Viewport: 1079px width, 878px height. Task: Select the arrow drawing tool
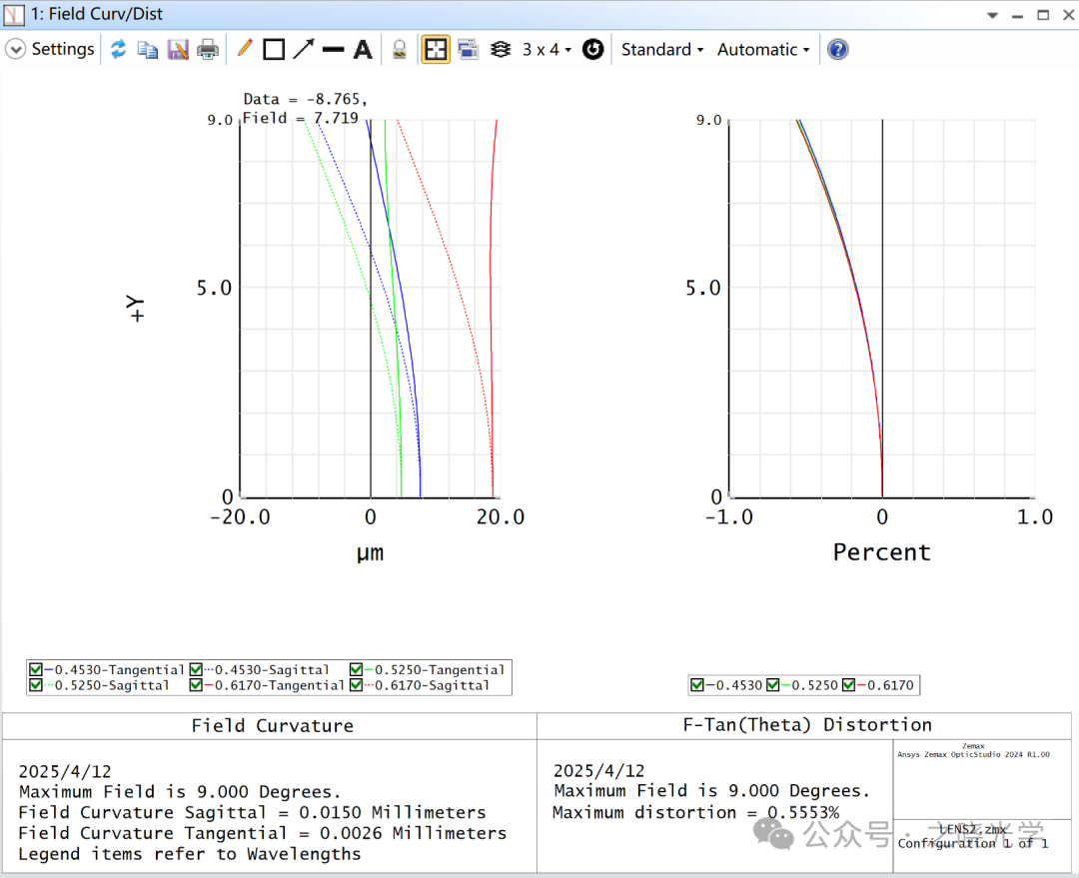(303, 49)
